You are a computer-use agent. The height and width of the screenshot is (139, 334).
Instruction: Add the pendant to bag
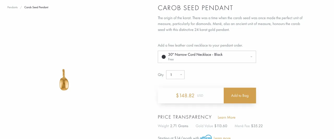pyautogui.click(x=240, y=96)
